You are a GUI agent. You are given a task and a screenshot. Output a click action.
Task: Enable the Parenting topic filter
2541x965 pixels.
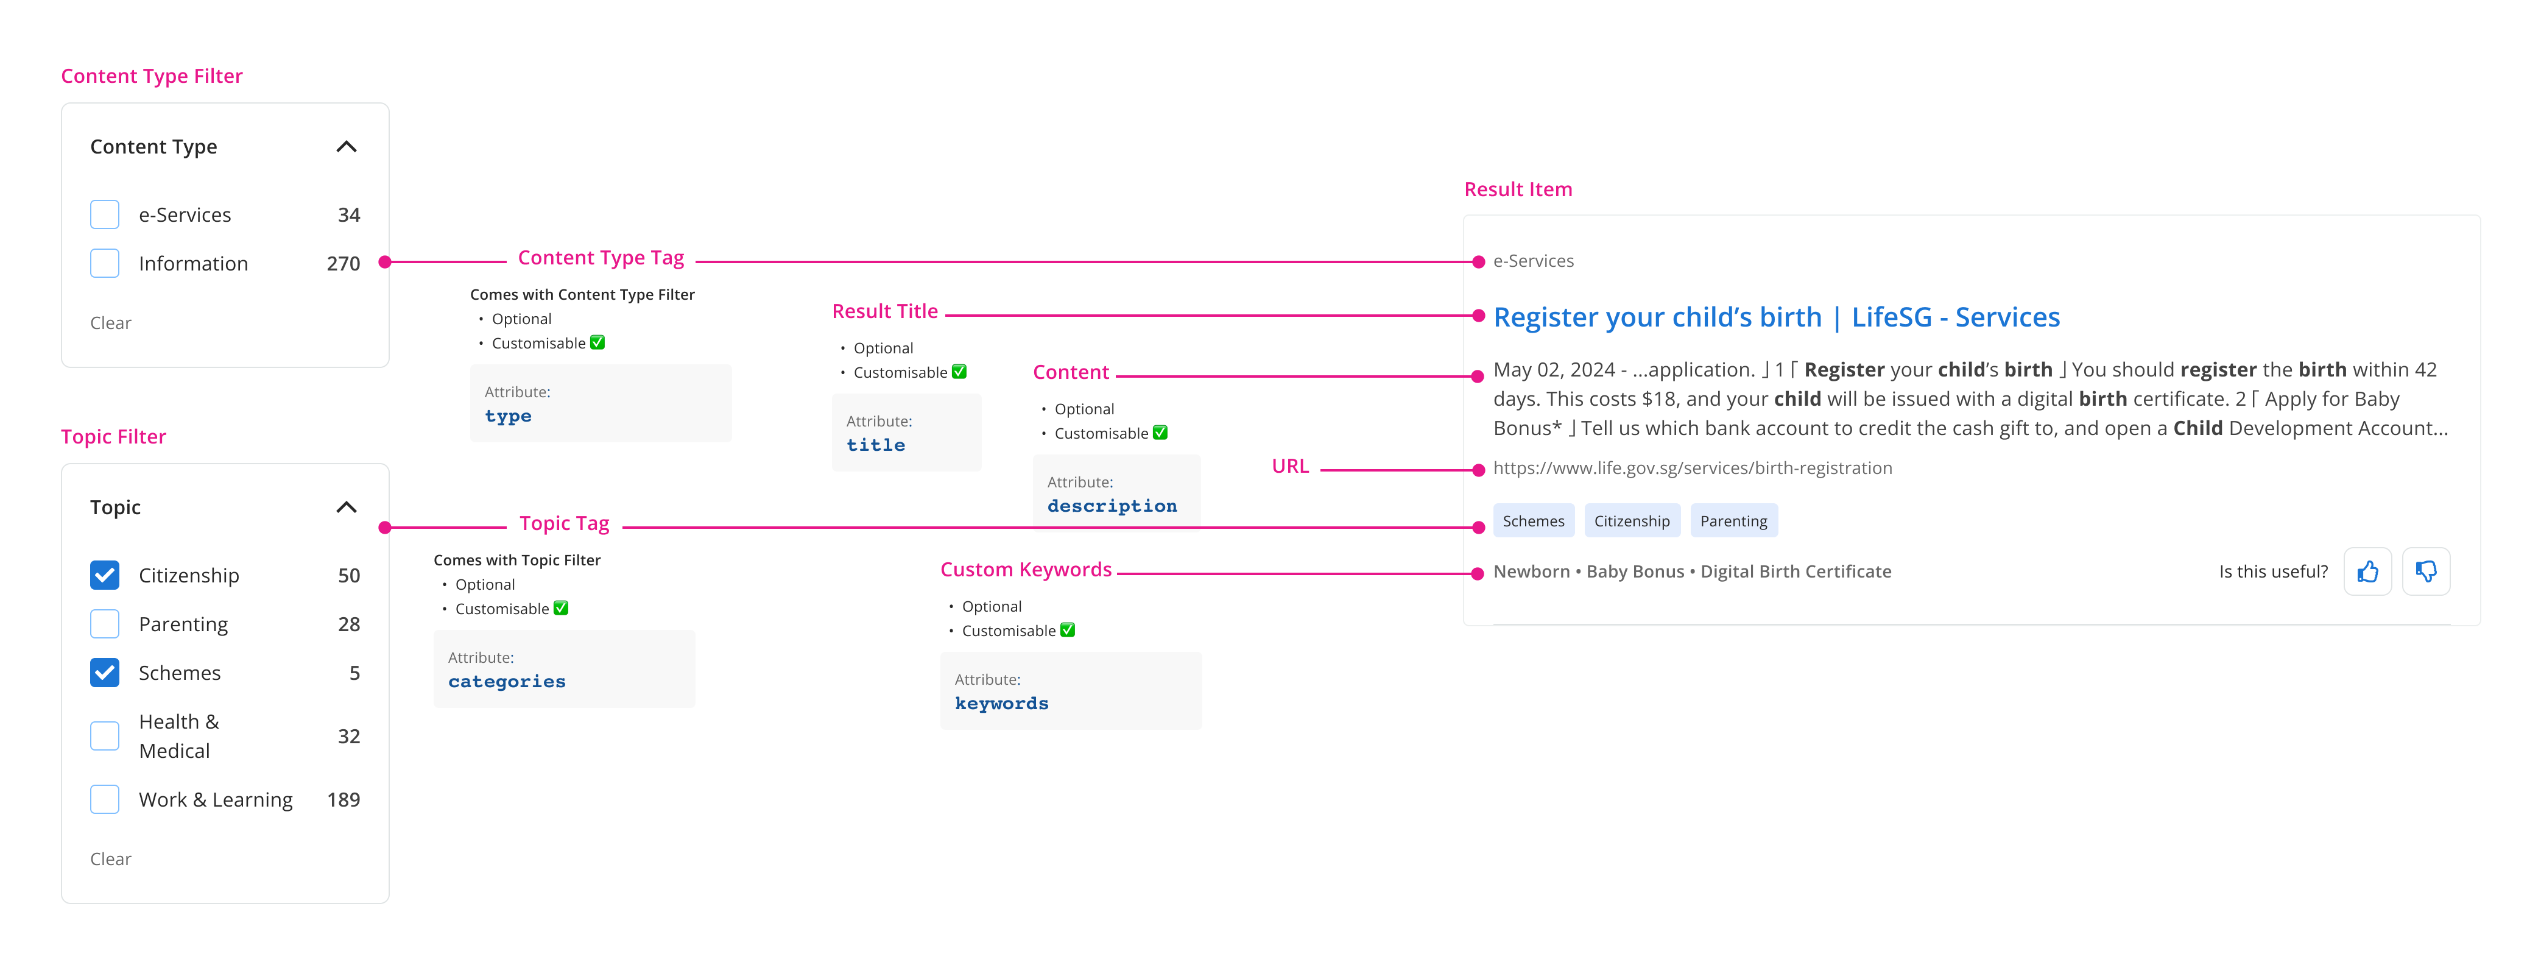(x=104, y=624)
